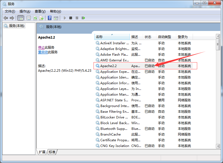
Task: Click the Back arrow toolbar icon
Action: pos(6,18)
